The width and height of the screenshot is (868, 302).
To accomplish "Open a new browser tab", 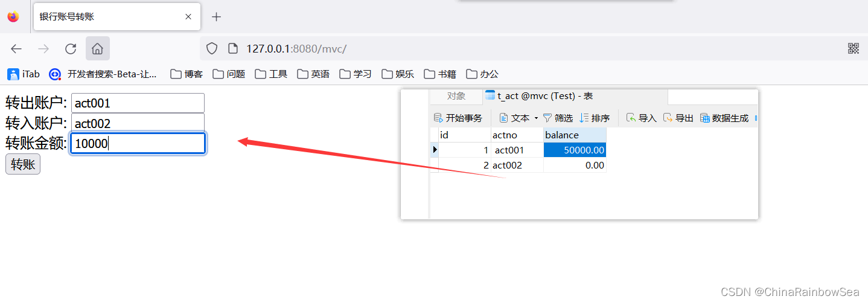I will tap(217, 17).
